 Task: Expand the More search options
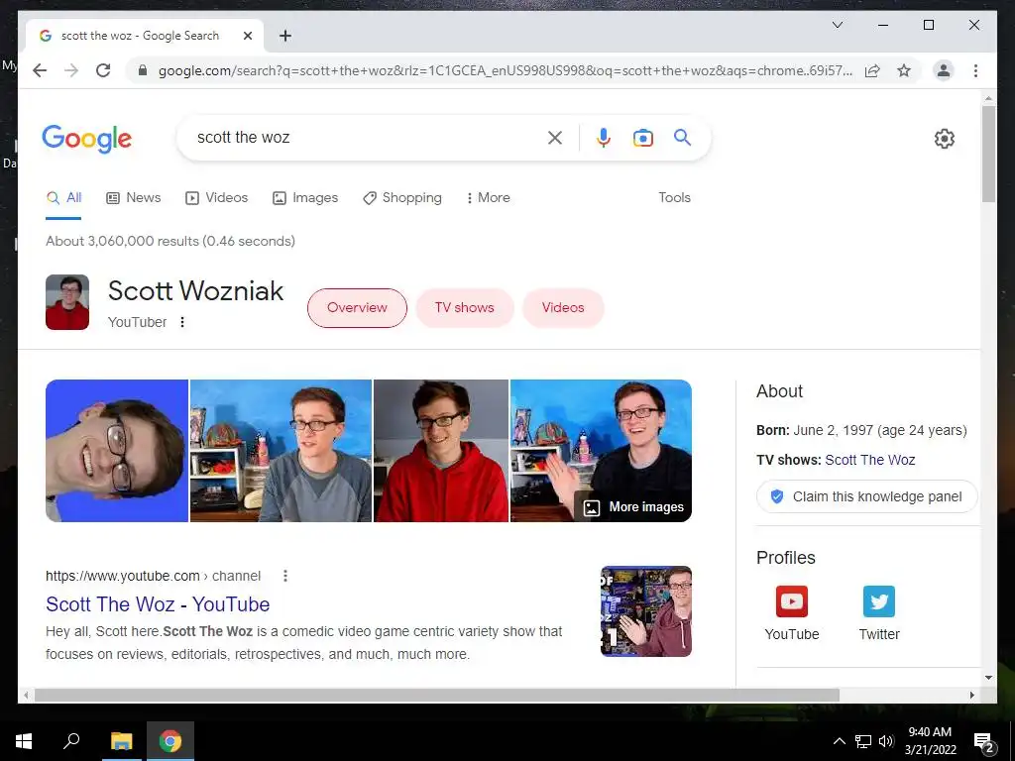pos(488,198)
